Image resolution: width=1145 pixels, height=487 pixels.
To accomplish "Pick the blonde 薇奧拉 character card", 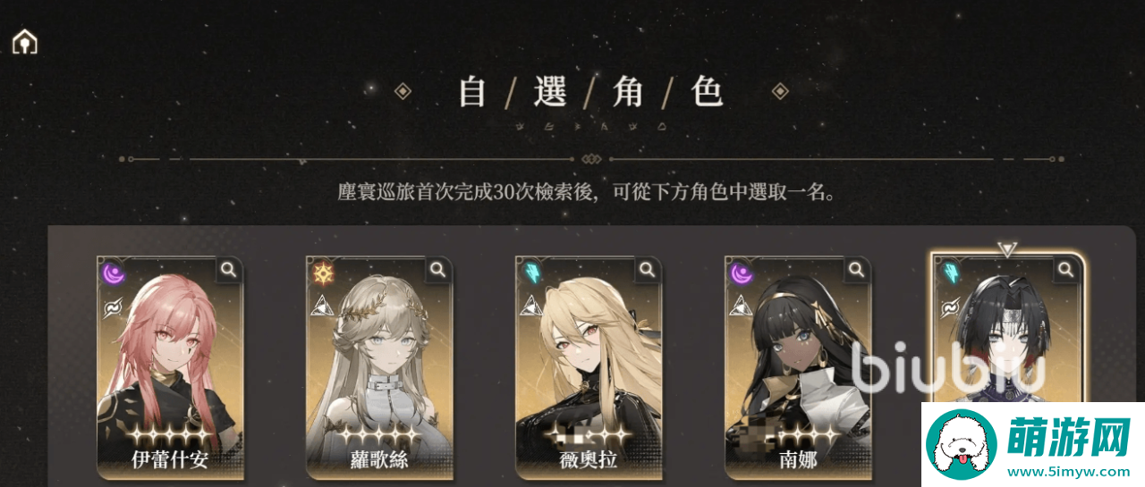I will coord(589,367).
